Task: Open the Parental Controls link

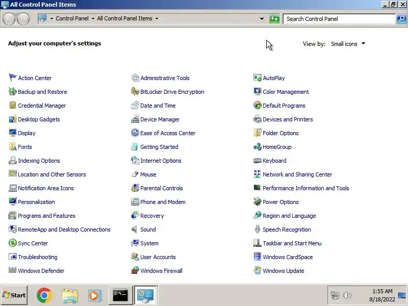Action: tap(162, 188)
